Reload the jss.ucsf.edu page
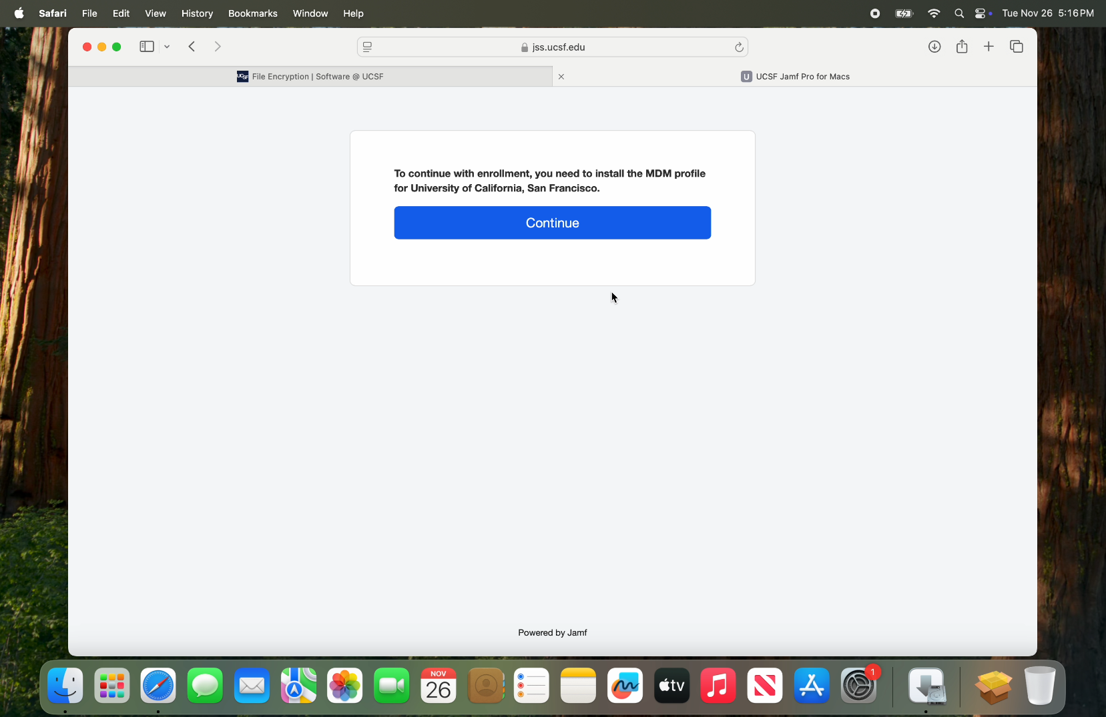This screenshot has width=1106, height=717. click(x=740, y=47)
